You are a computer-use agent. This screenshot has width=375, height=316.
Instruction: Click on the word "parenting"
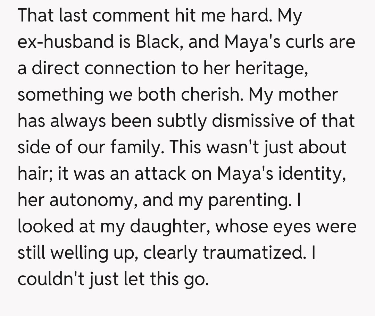point(248,200)
